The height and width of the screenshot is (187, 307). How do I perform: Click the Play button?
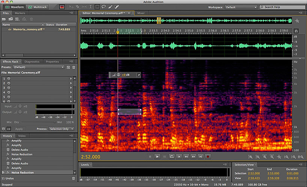157,156
